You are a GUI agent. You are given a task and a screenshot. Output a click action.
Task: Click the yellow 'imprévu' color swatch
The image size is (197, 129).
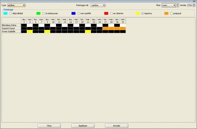coord(137,13)
